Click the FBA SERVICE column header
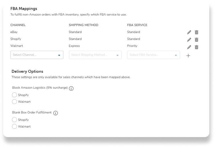 (138, 25)
